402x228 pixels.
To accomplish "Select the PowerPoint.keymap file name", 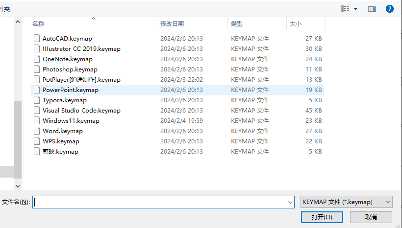I will click(71, 90).
